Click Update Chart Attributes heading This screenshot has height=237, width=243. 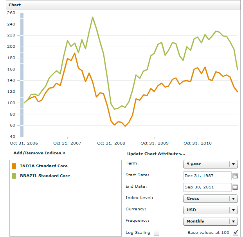pyautogui.click(x=156, y=154)
